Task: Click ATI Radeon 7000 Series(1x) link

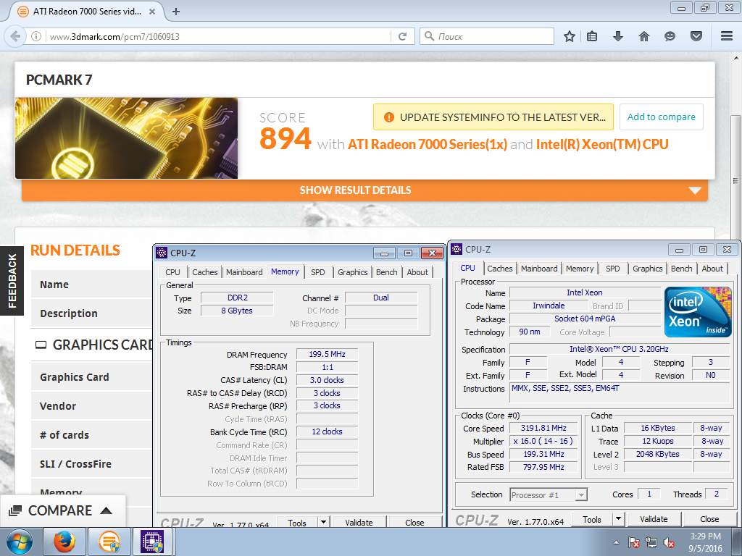Action: [428, 144]
